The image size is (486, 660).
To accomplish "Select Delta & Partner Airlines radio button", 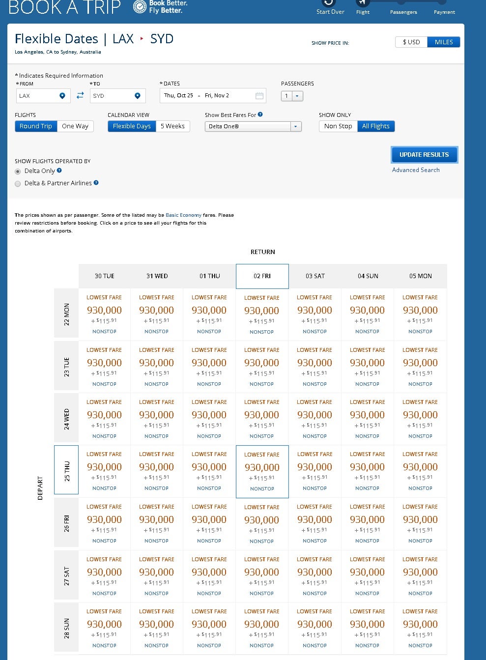I will [18, 184].
